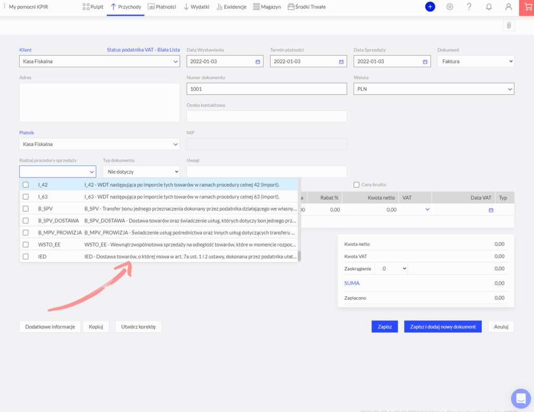Open the chat support bubble

(521, 398)
